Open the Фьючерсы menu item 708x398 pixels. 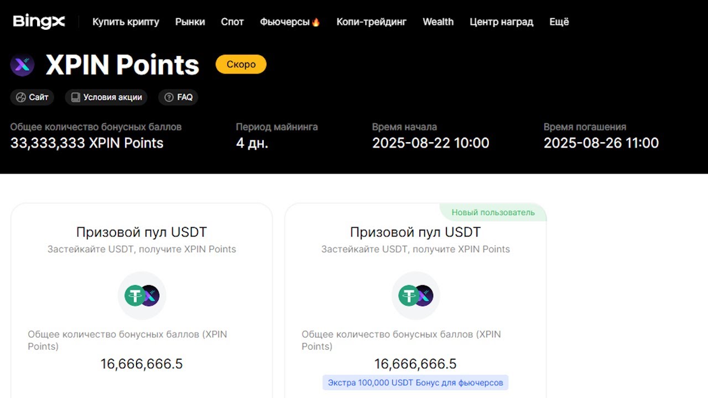[x=290, y=22]
